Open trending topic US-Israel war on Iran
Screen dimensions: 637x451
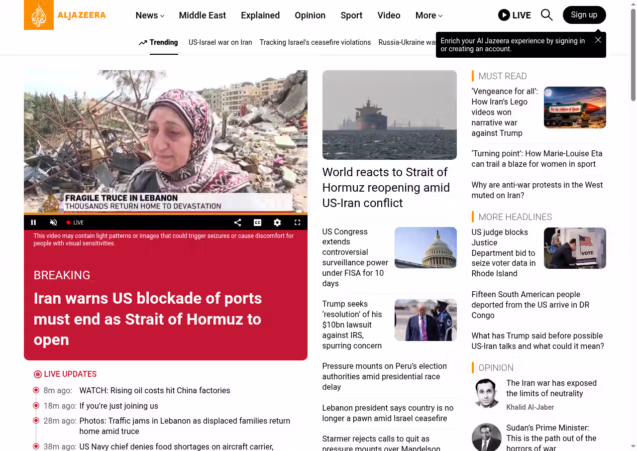220,42
